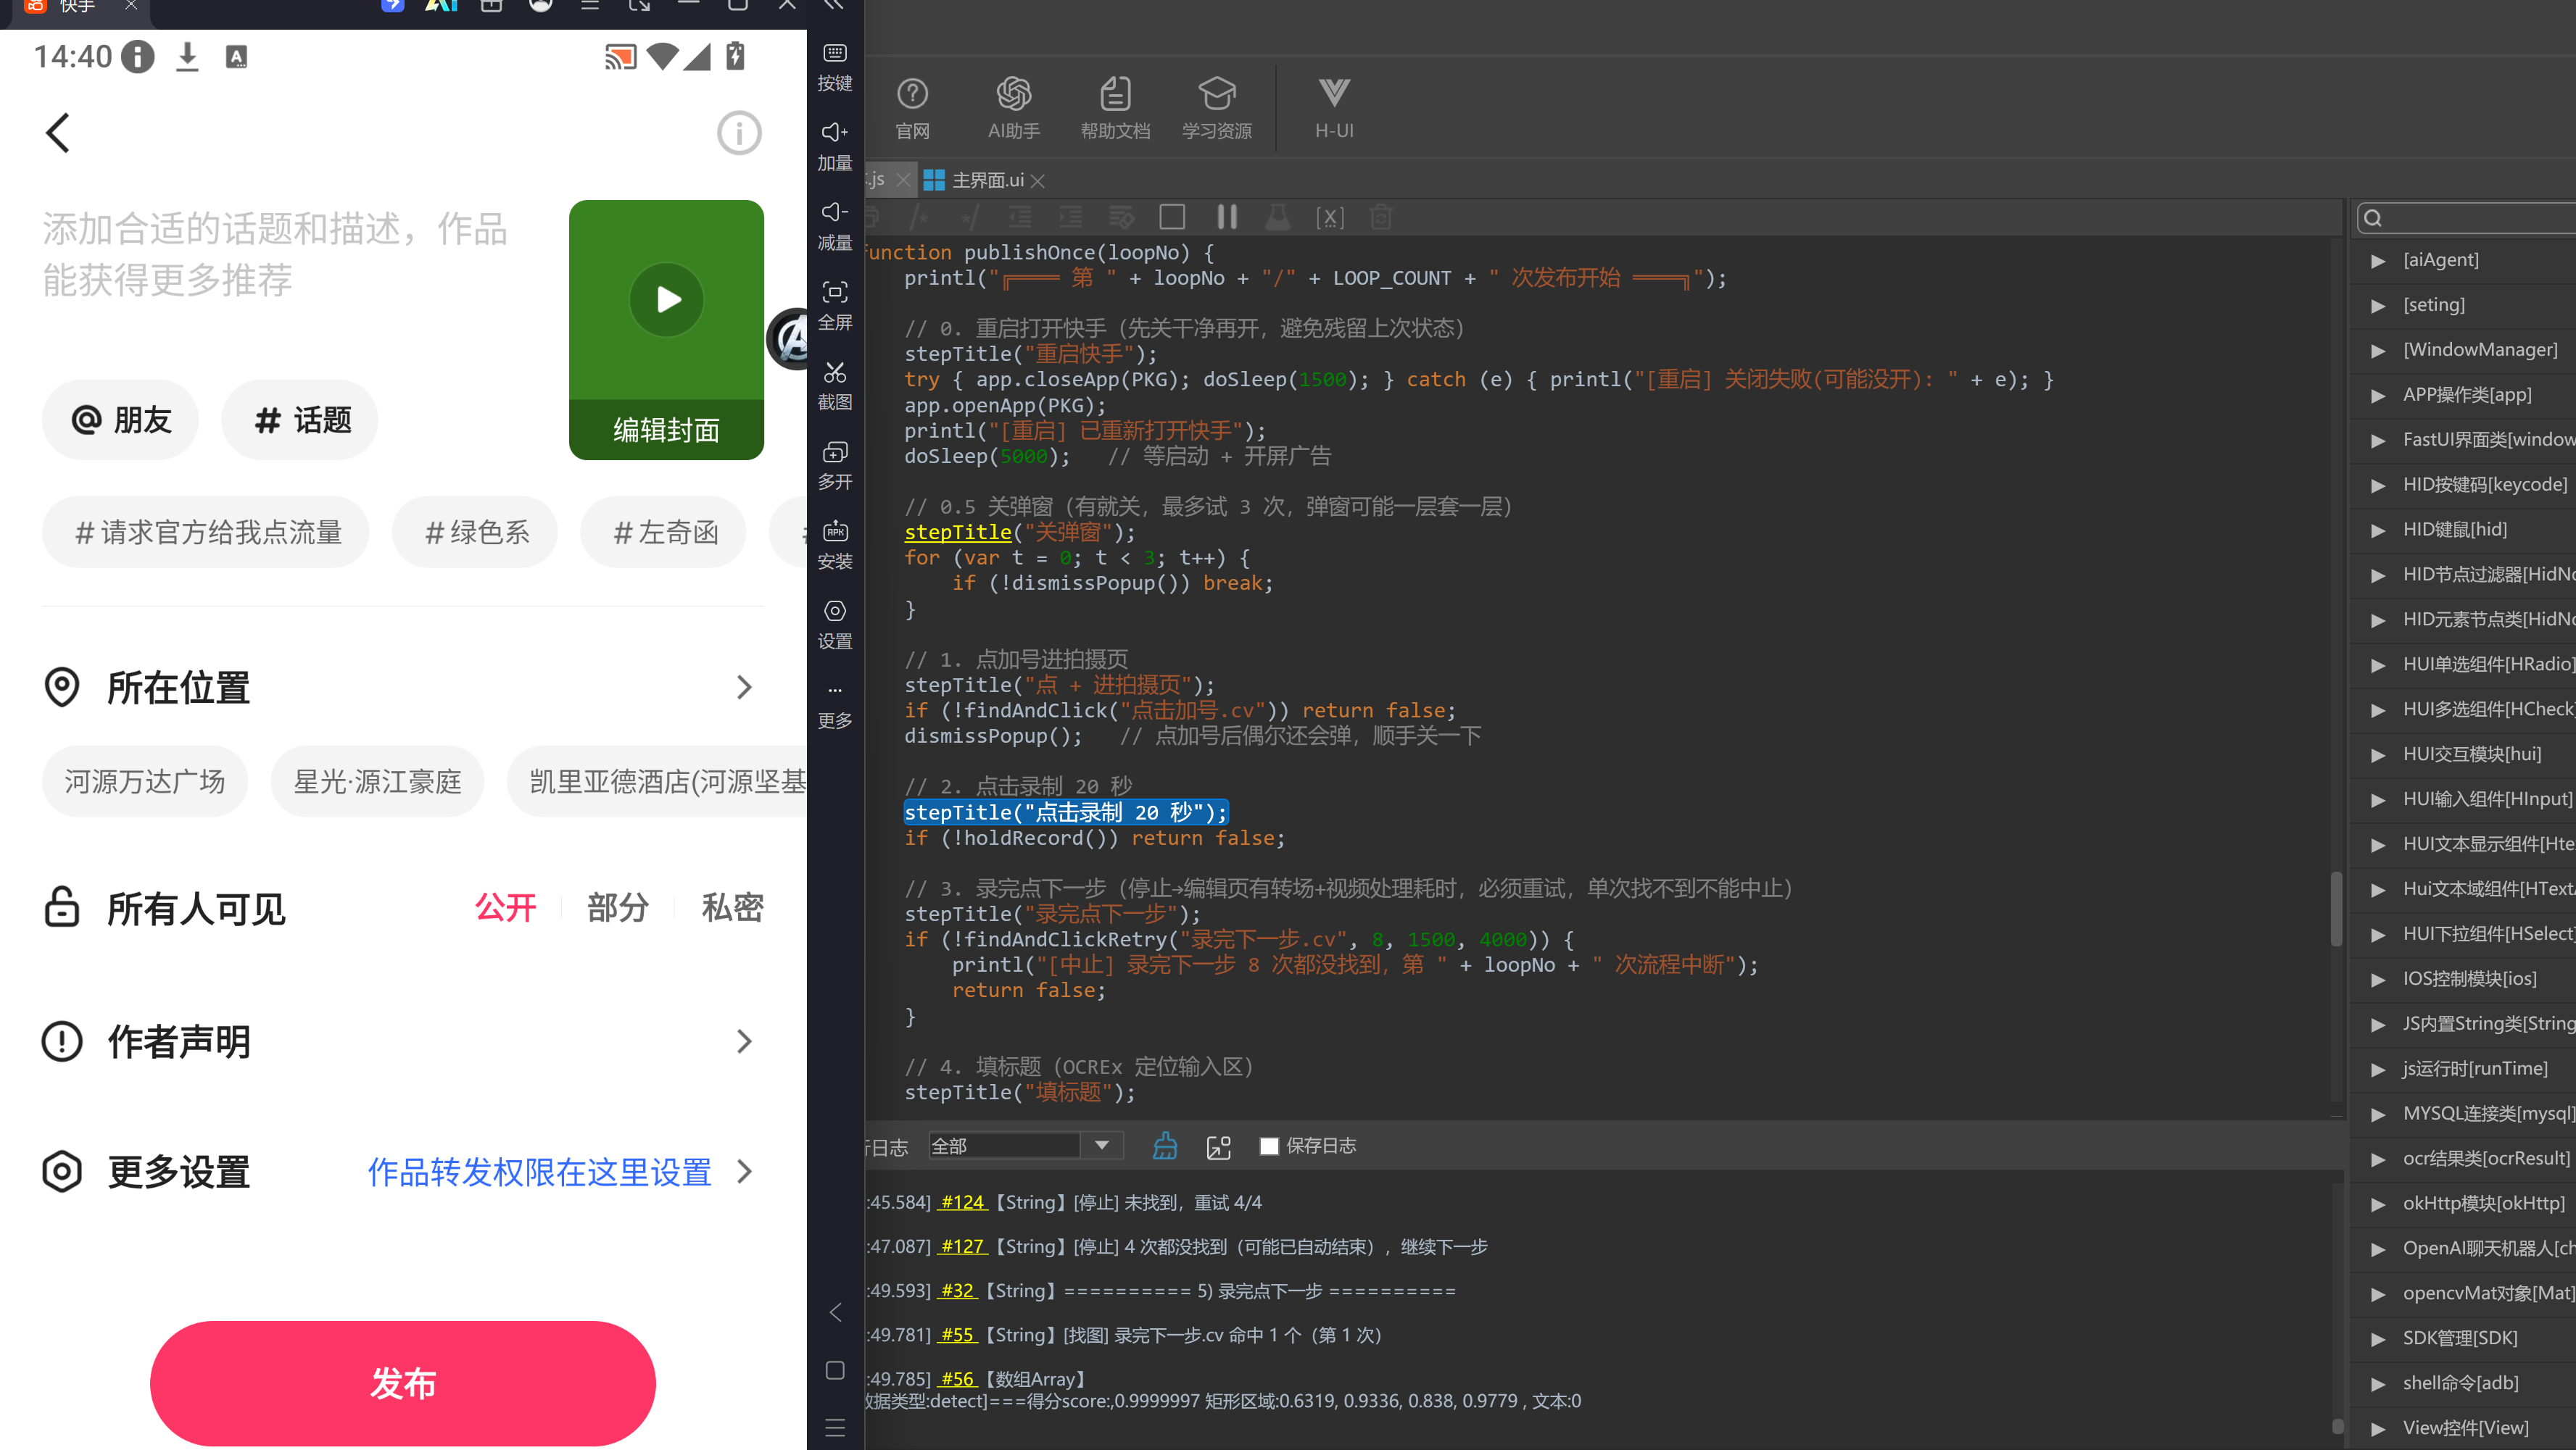Expand the [aiAgent] tree node
Viewport: 2576px width, 1450px height.
(2379, 260)
